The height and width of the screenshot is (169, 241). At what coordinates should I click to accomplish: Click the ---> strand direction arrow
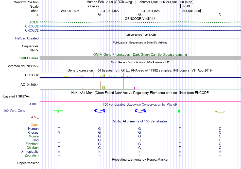coord(36,15)
